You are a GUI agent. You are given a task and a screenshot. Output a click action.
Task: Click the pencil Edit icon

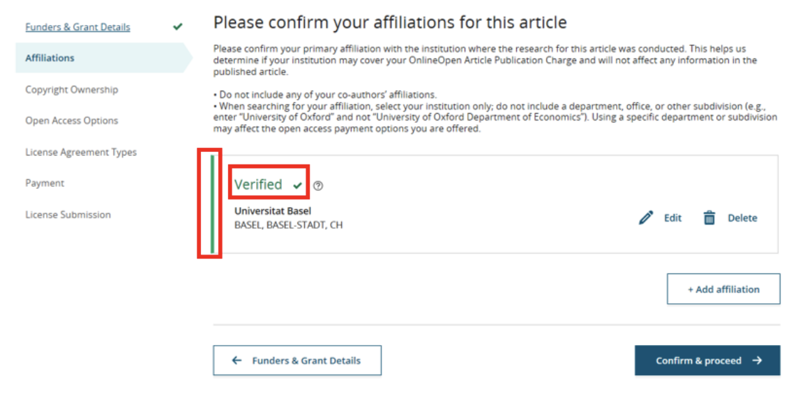pos(646,218)
